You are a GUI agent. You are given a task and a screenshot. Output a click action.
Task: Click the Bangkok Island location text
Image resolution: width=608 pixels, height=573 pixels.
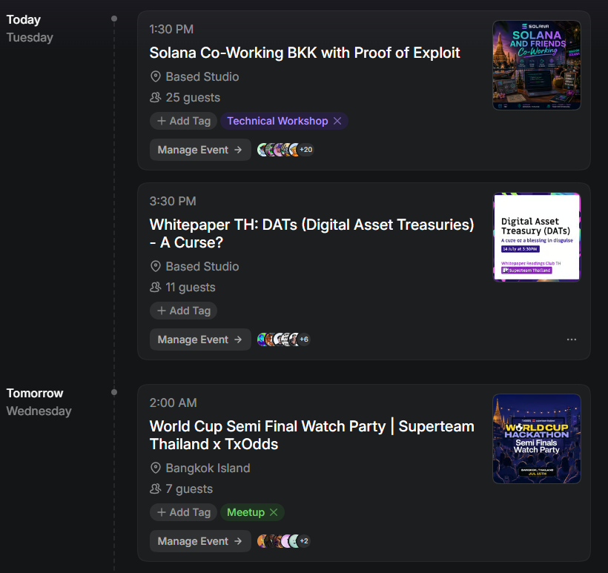click(208, 468)
